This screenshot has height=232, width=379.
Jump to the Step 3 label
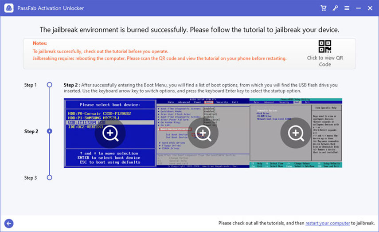[x=31, y=177]
